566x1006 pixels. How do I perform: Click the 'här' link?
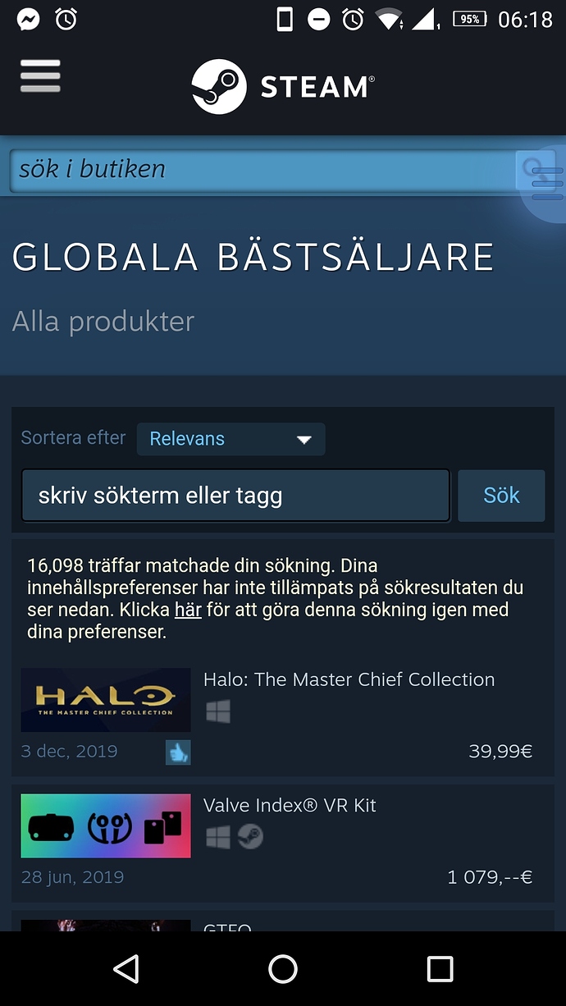click(188, 610)
